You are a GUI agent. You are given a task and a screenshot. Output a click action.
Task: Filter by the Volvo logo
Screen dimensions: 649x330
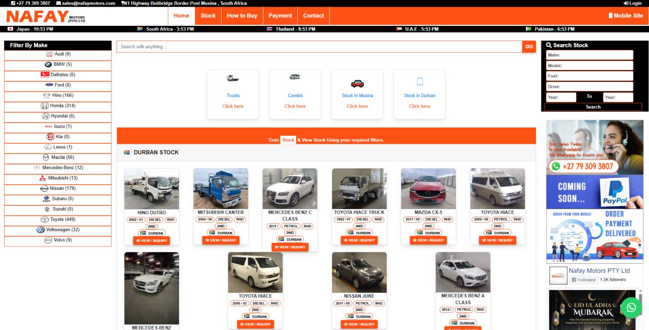pyautogui.click(x=49, y=240)
